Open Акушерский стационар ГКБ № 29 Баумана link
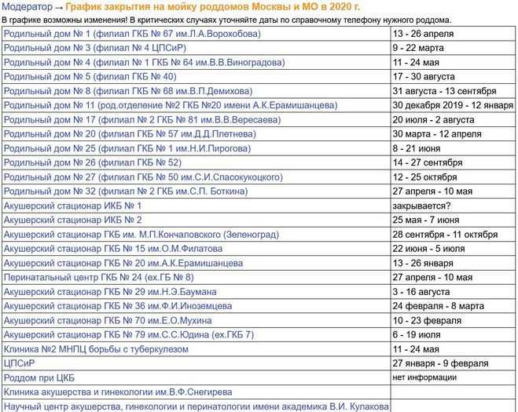518x412 pixels. pyautogui.click(x=110, y=292)
